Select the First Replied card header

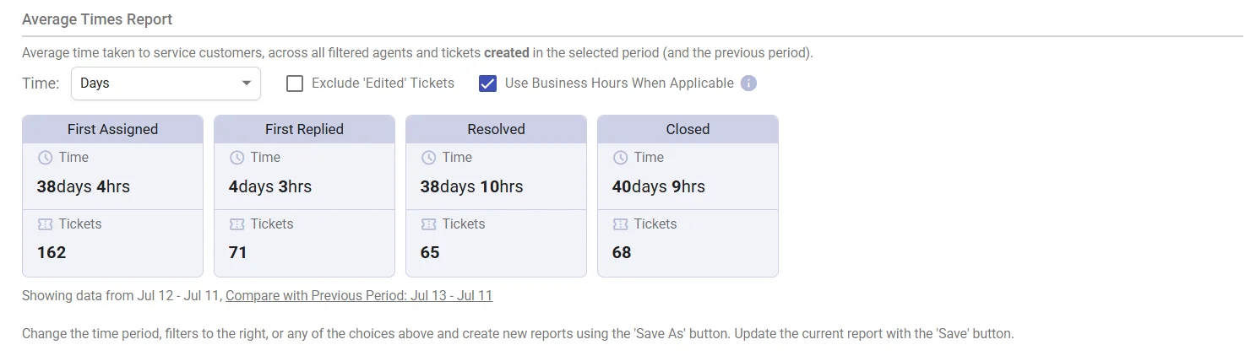[x=304, y=129]
